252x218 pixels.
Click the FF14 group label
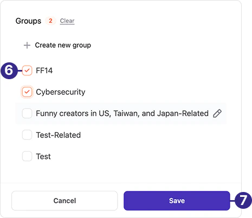[44, 70]
